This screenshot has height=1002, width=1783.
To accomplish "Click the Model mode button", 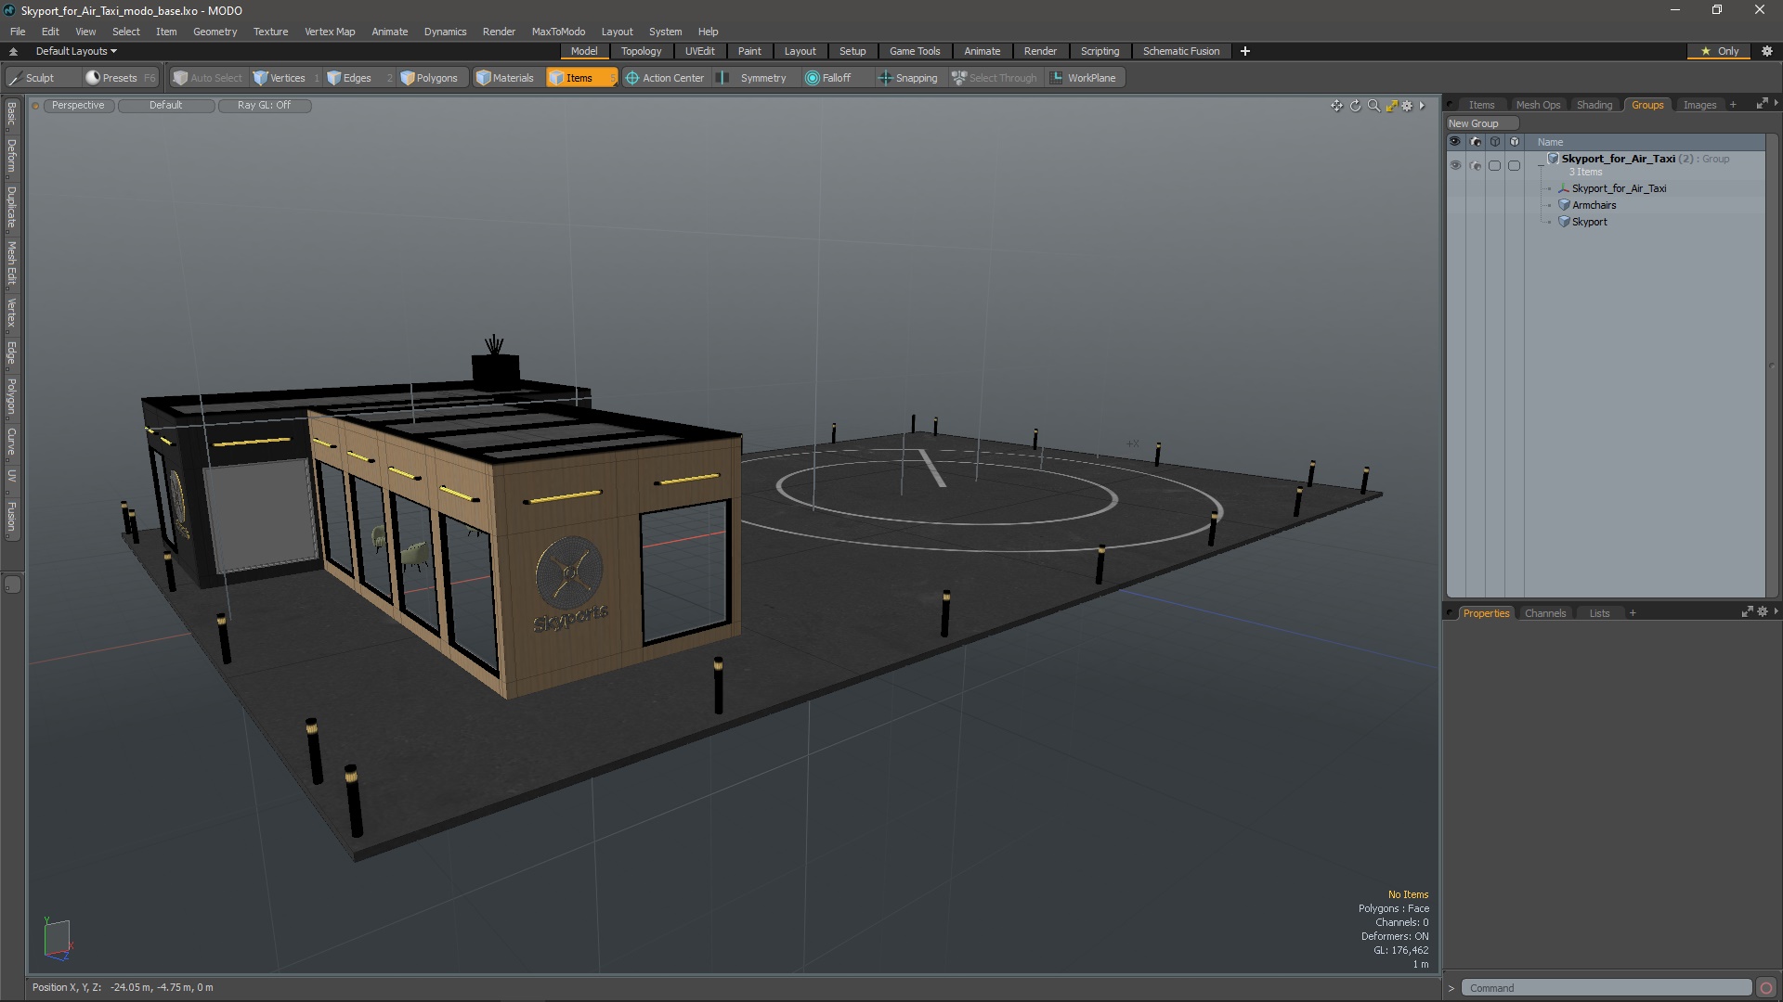I will (x=584, y=51).
